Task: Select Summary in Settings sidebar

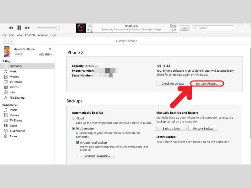Action: (x=27, y=66)
